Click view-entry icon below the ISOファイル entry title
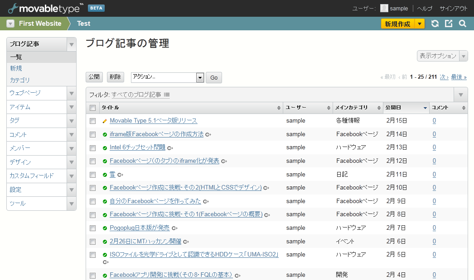 coord(106,262)
